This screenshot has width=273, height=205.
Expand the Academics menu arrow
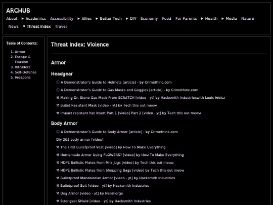[x=23, y=19]
